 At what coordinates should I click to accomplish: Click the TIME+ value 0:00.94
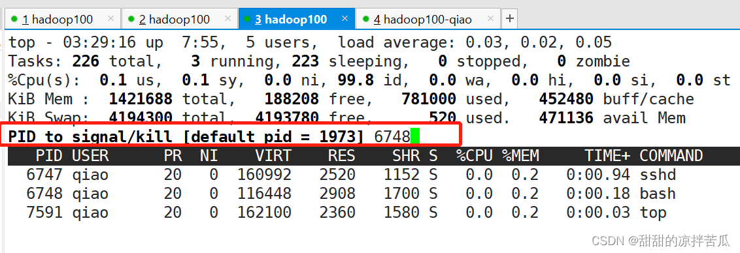[x=598, y=175]
